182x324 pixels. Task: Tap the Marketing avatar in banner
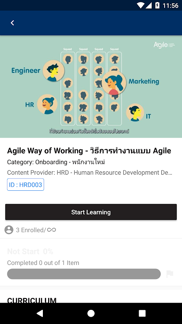point(114,83)
